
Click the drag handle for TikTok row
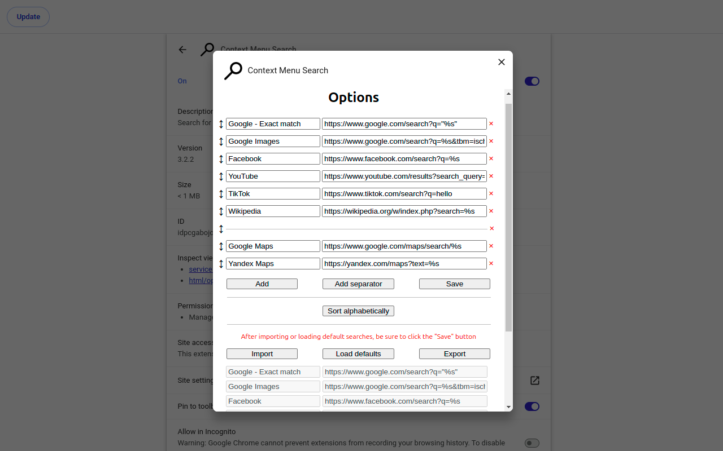pyautogui.click(x=221, y=194)
